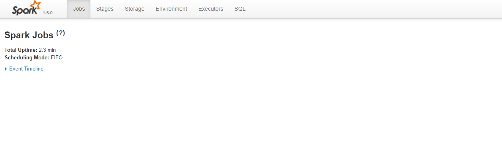
Task: Click the empty navbar area right of SQL
Action: (x=375, y=9)
